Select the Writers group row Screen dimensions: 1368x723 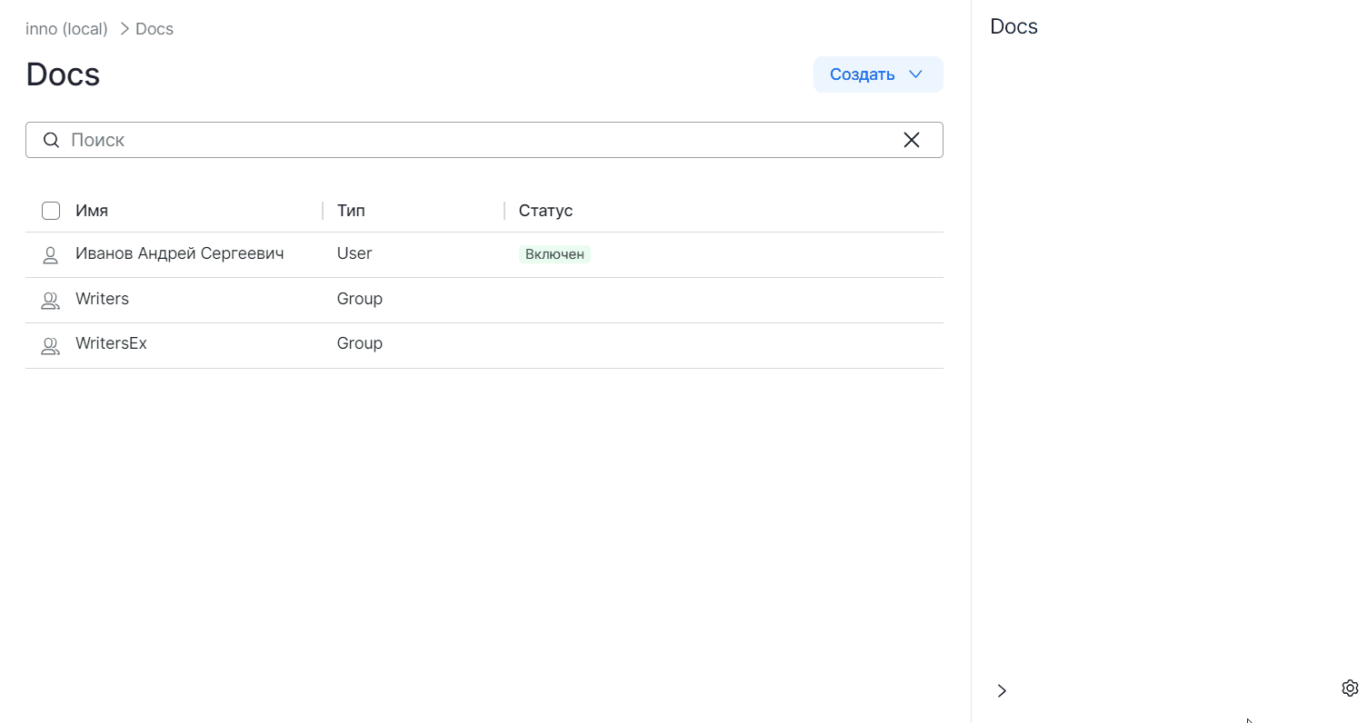tap(102, 299)
